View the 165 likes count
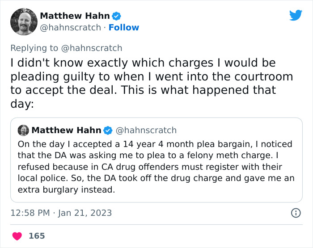Screen dimensions: 313x248 [37, 235]
